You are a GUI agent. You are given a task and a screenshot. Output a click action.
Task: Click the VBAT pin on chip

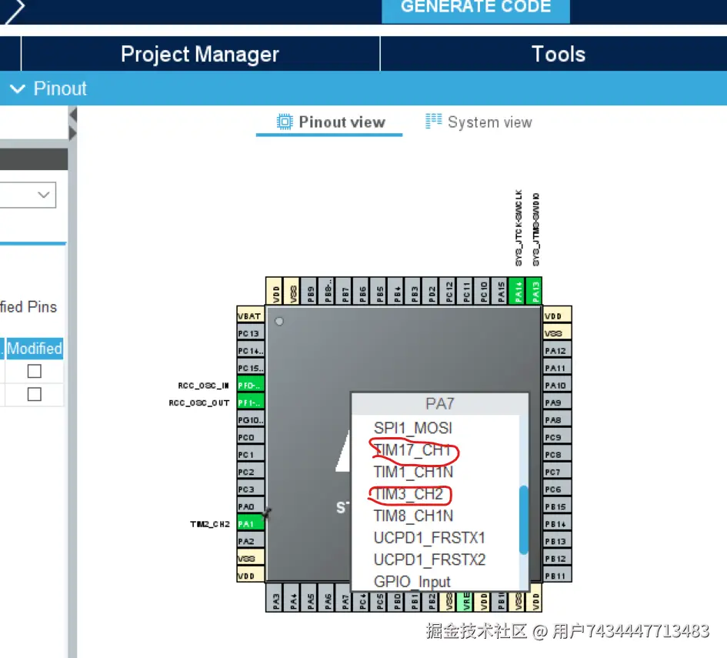point(250,316)
